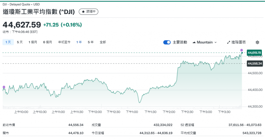This screenshot has width=265, height=139.
Task: Toggle the 主要活動 key events switch
Action: tap(167, 42)
